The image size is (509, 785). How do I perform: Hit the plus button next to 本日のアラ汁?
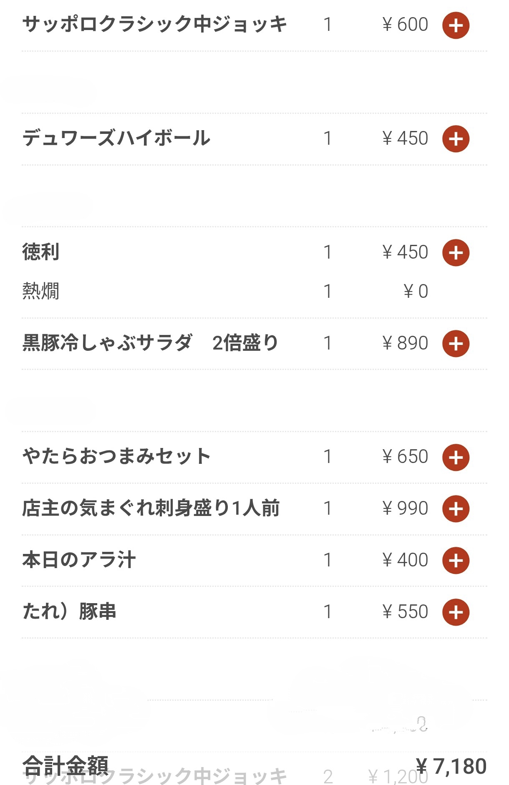[456, 560]
